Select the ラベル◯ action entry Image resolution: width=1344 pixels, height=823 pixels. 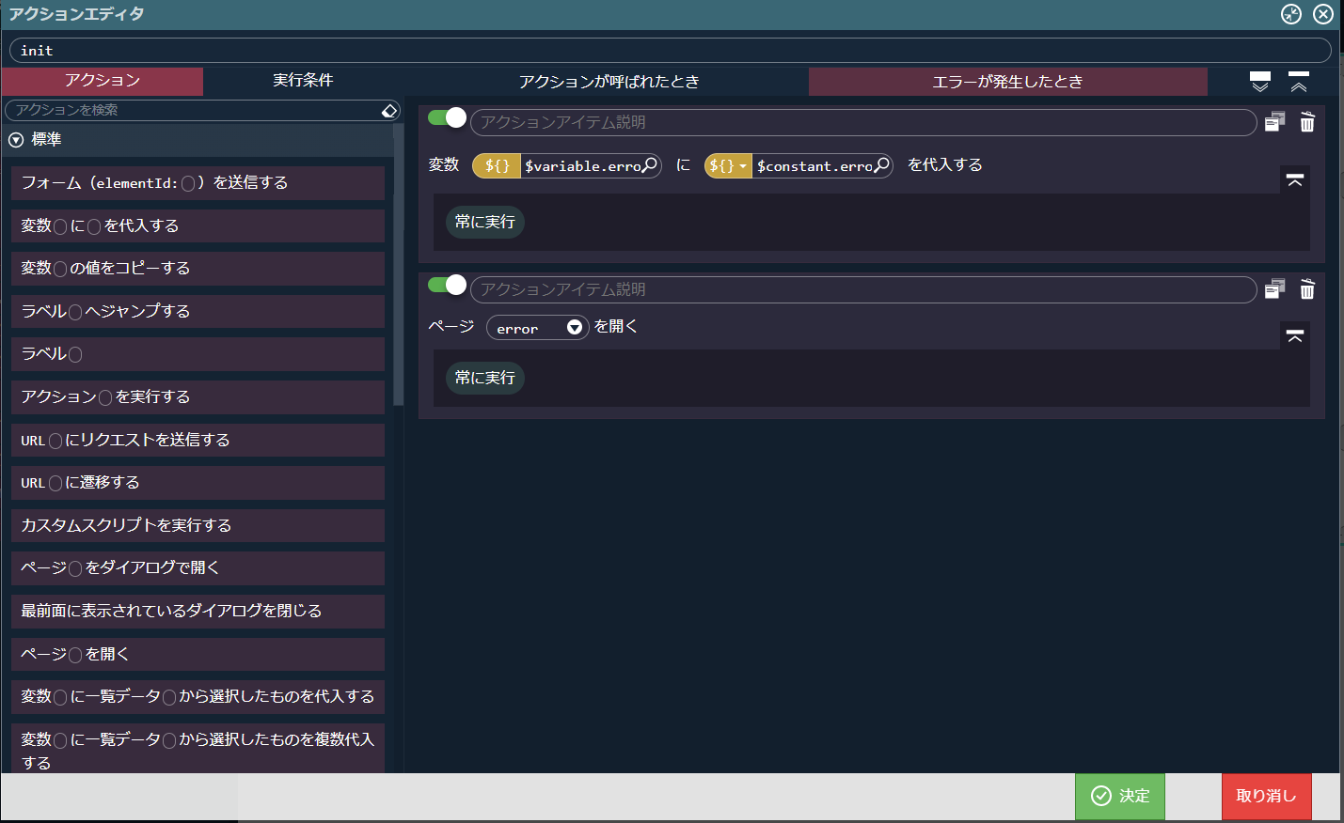pos(198,354)
